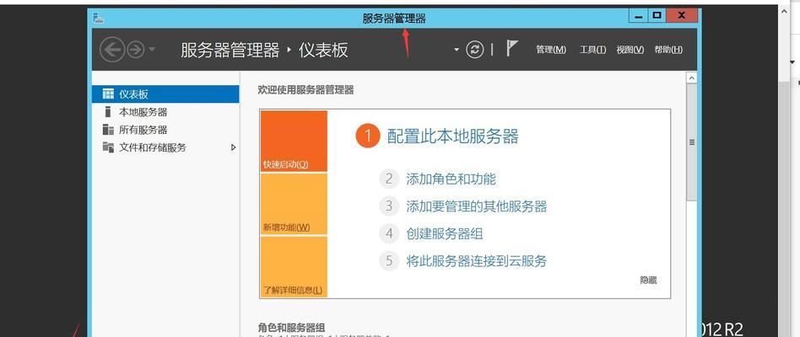Click the back navigation arrow

click(112, 50)
